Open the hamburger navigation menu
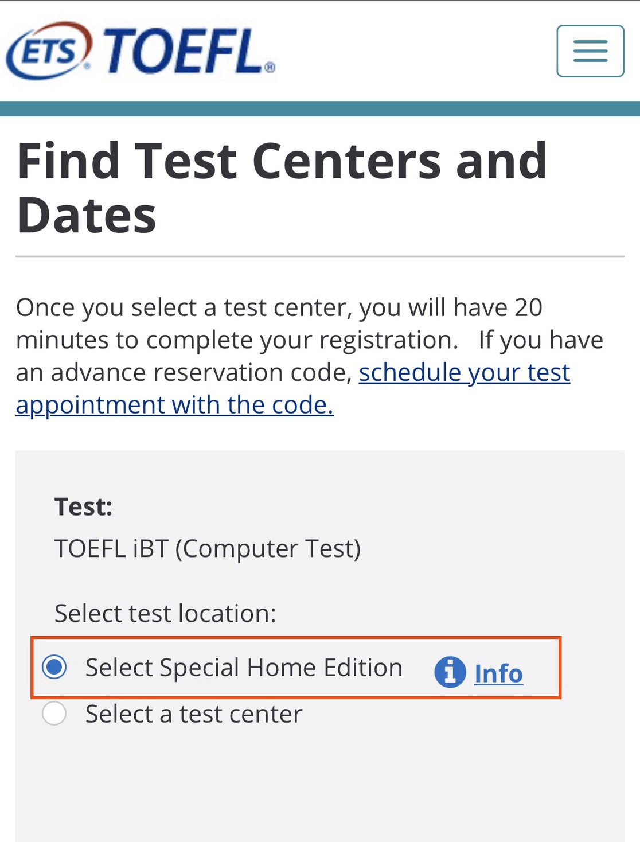The image size is (640, 842). pyautogui.click(x=590, y=51)
